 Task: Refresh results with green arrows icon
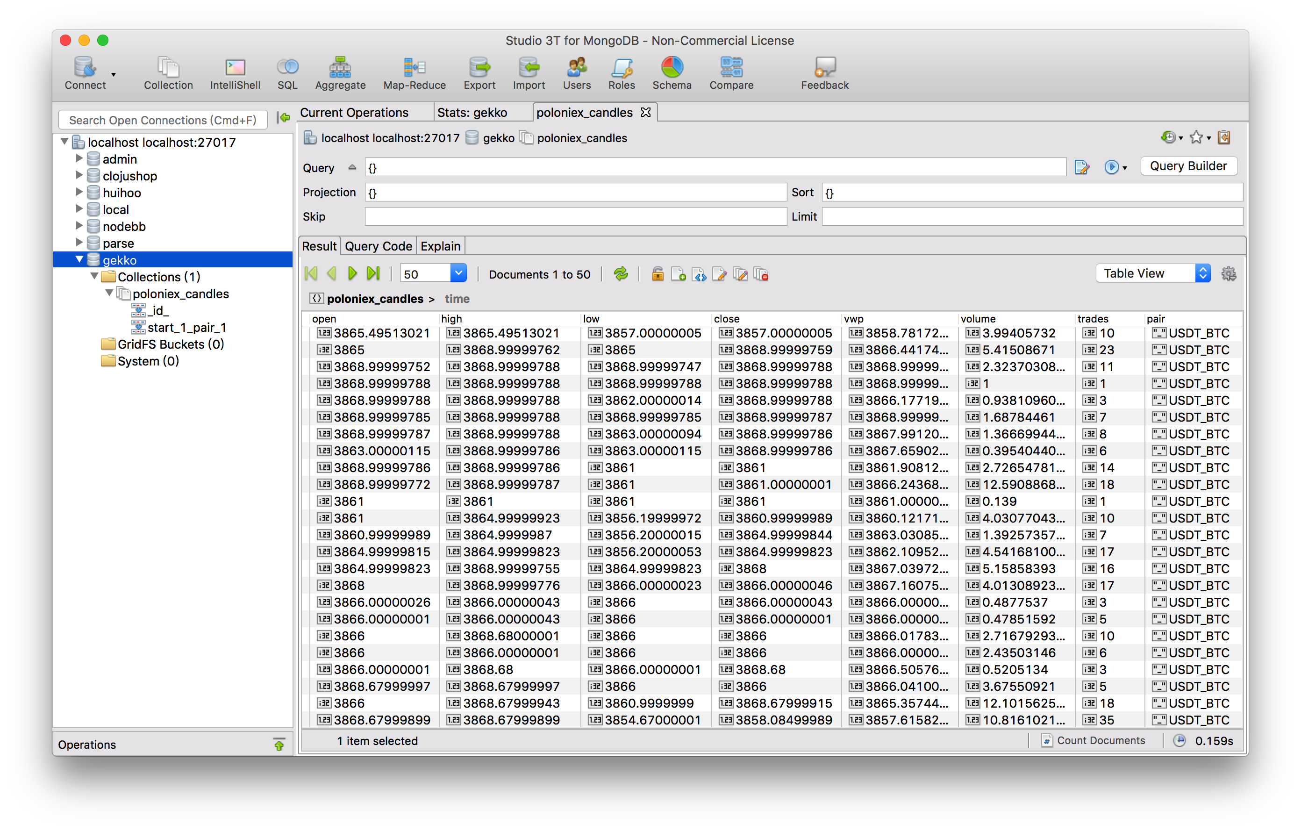click(x=621, y=274)
